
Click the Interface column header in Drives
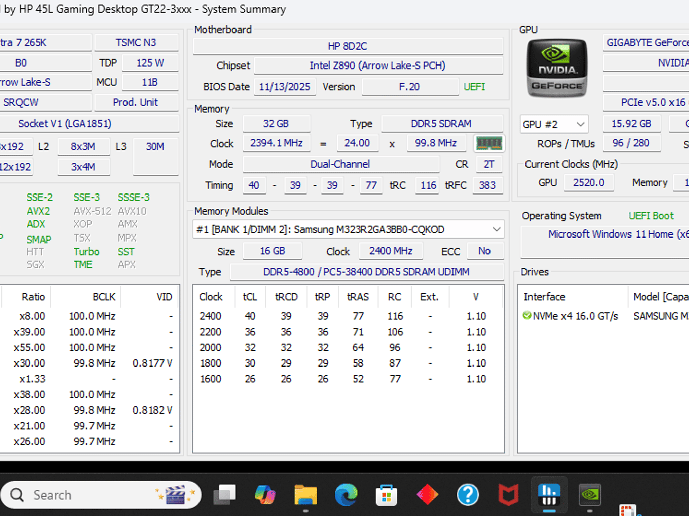click(x=573, y=297)
